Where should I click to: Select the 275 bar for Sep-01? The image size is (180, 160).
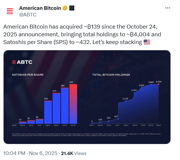pyautogui.click(x=56, y=108)
